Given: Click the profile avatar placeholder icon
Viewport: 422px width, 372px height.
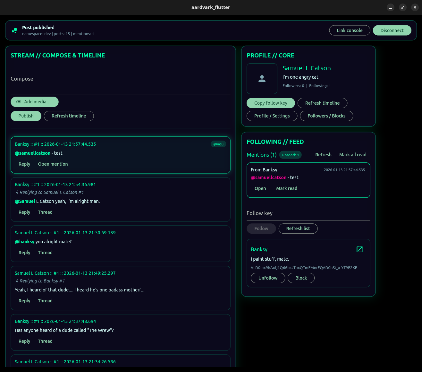Looking at the screenshot, I should (262, 79).
